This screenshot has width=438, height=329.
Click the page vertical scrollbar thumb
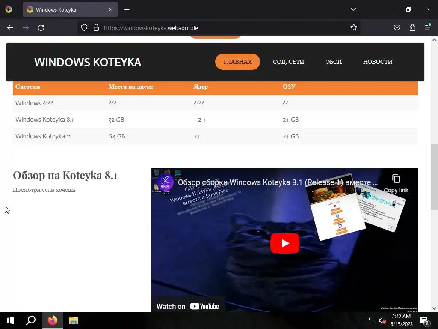tap(434, 177)
